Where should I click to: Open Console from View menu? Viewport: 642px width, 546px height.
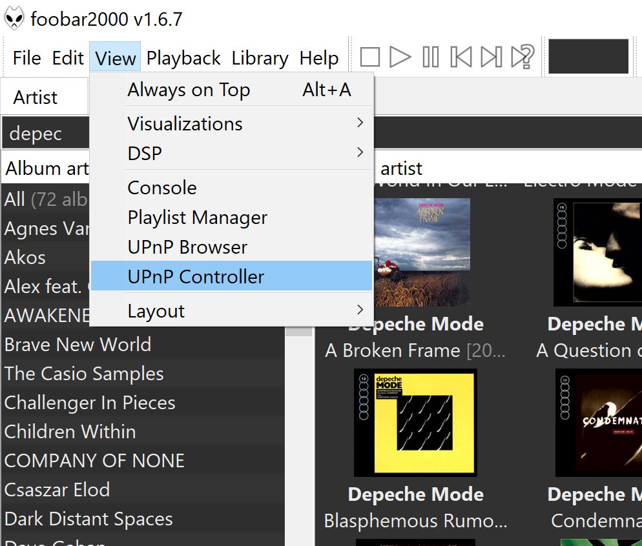[231, 188]
